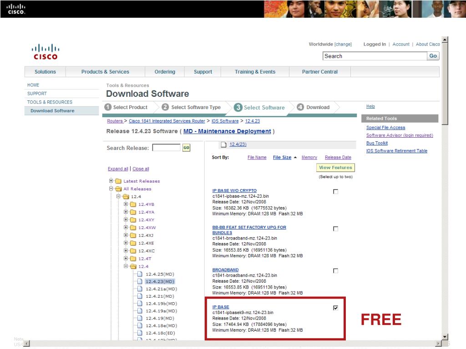Viewport: 466px width, 349px height.
Task: Click the 12.4T folder icon
Action: pyautogui.click(x=133, y=259)
